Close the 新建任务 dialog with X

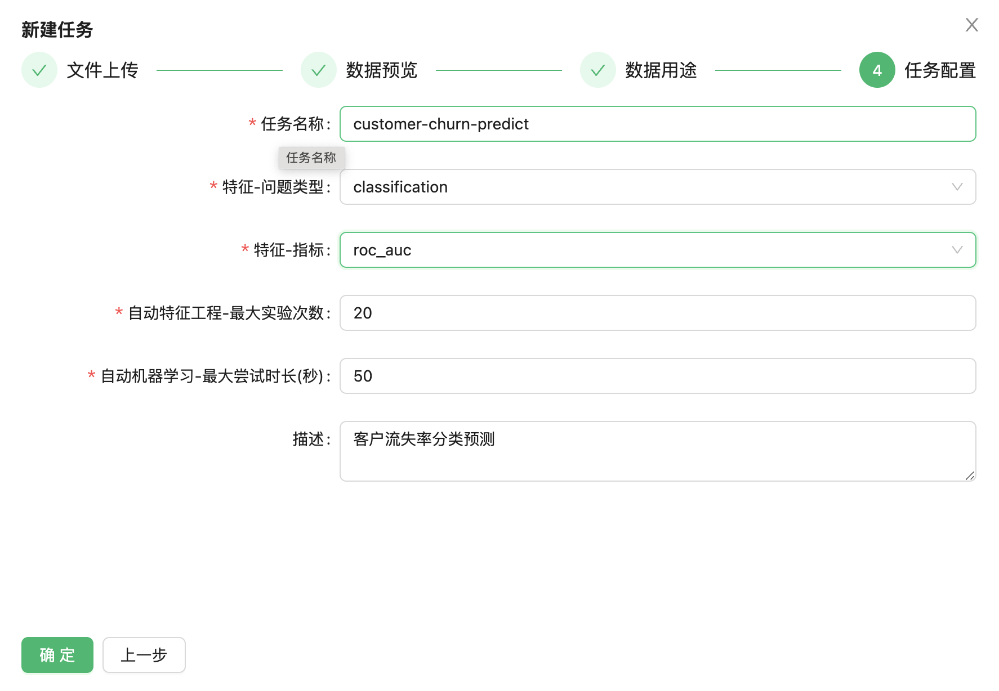click(971, 25)
